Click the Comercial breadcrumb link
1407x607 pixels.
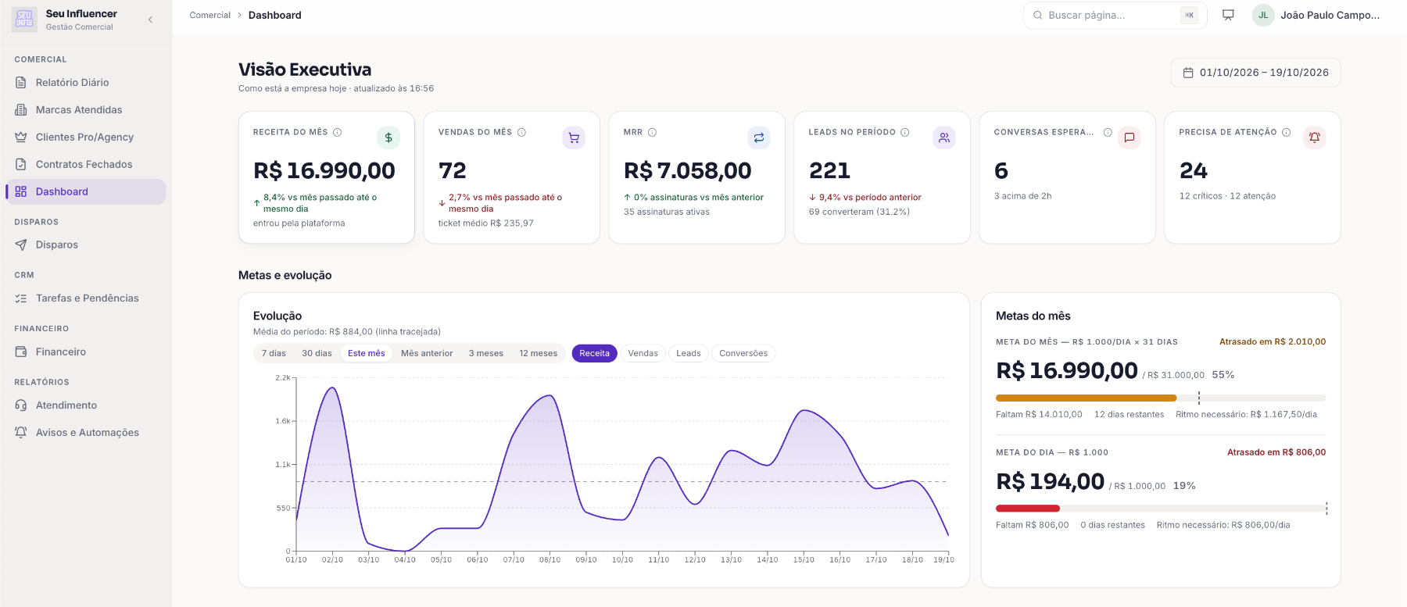click(x=210, y=15)
